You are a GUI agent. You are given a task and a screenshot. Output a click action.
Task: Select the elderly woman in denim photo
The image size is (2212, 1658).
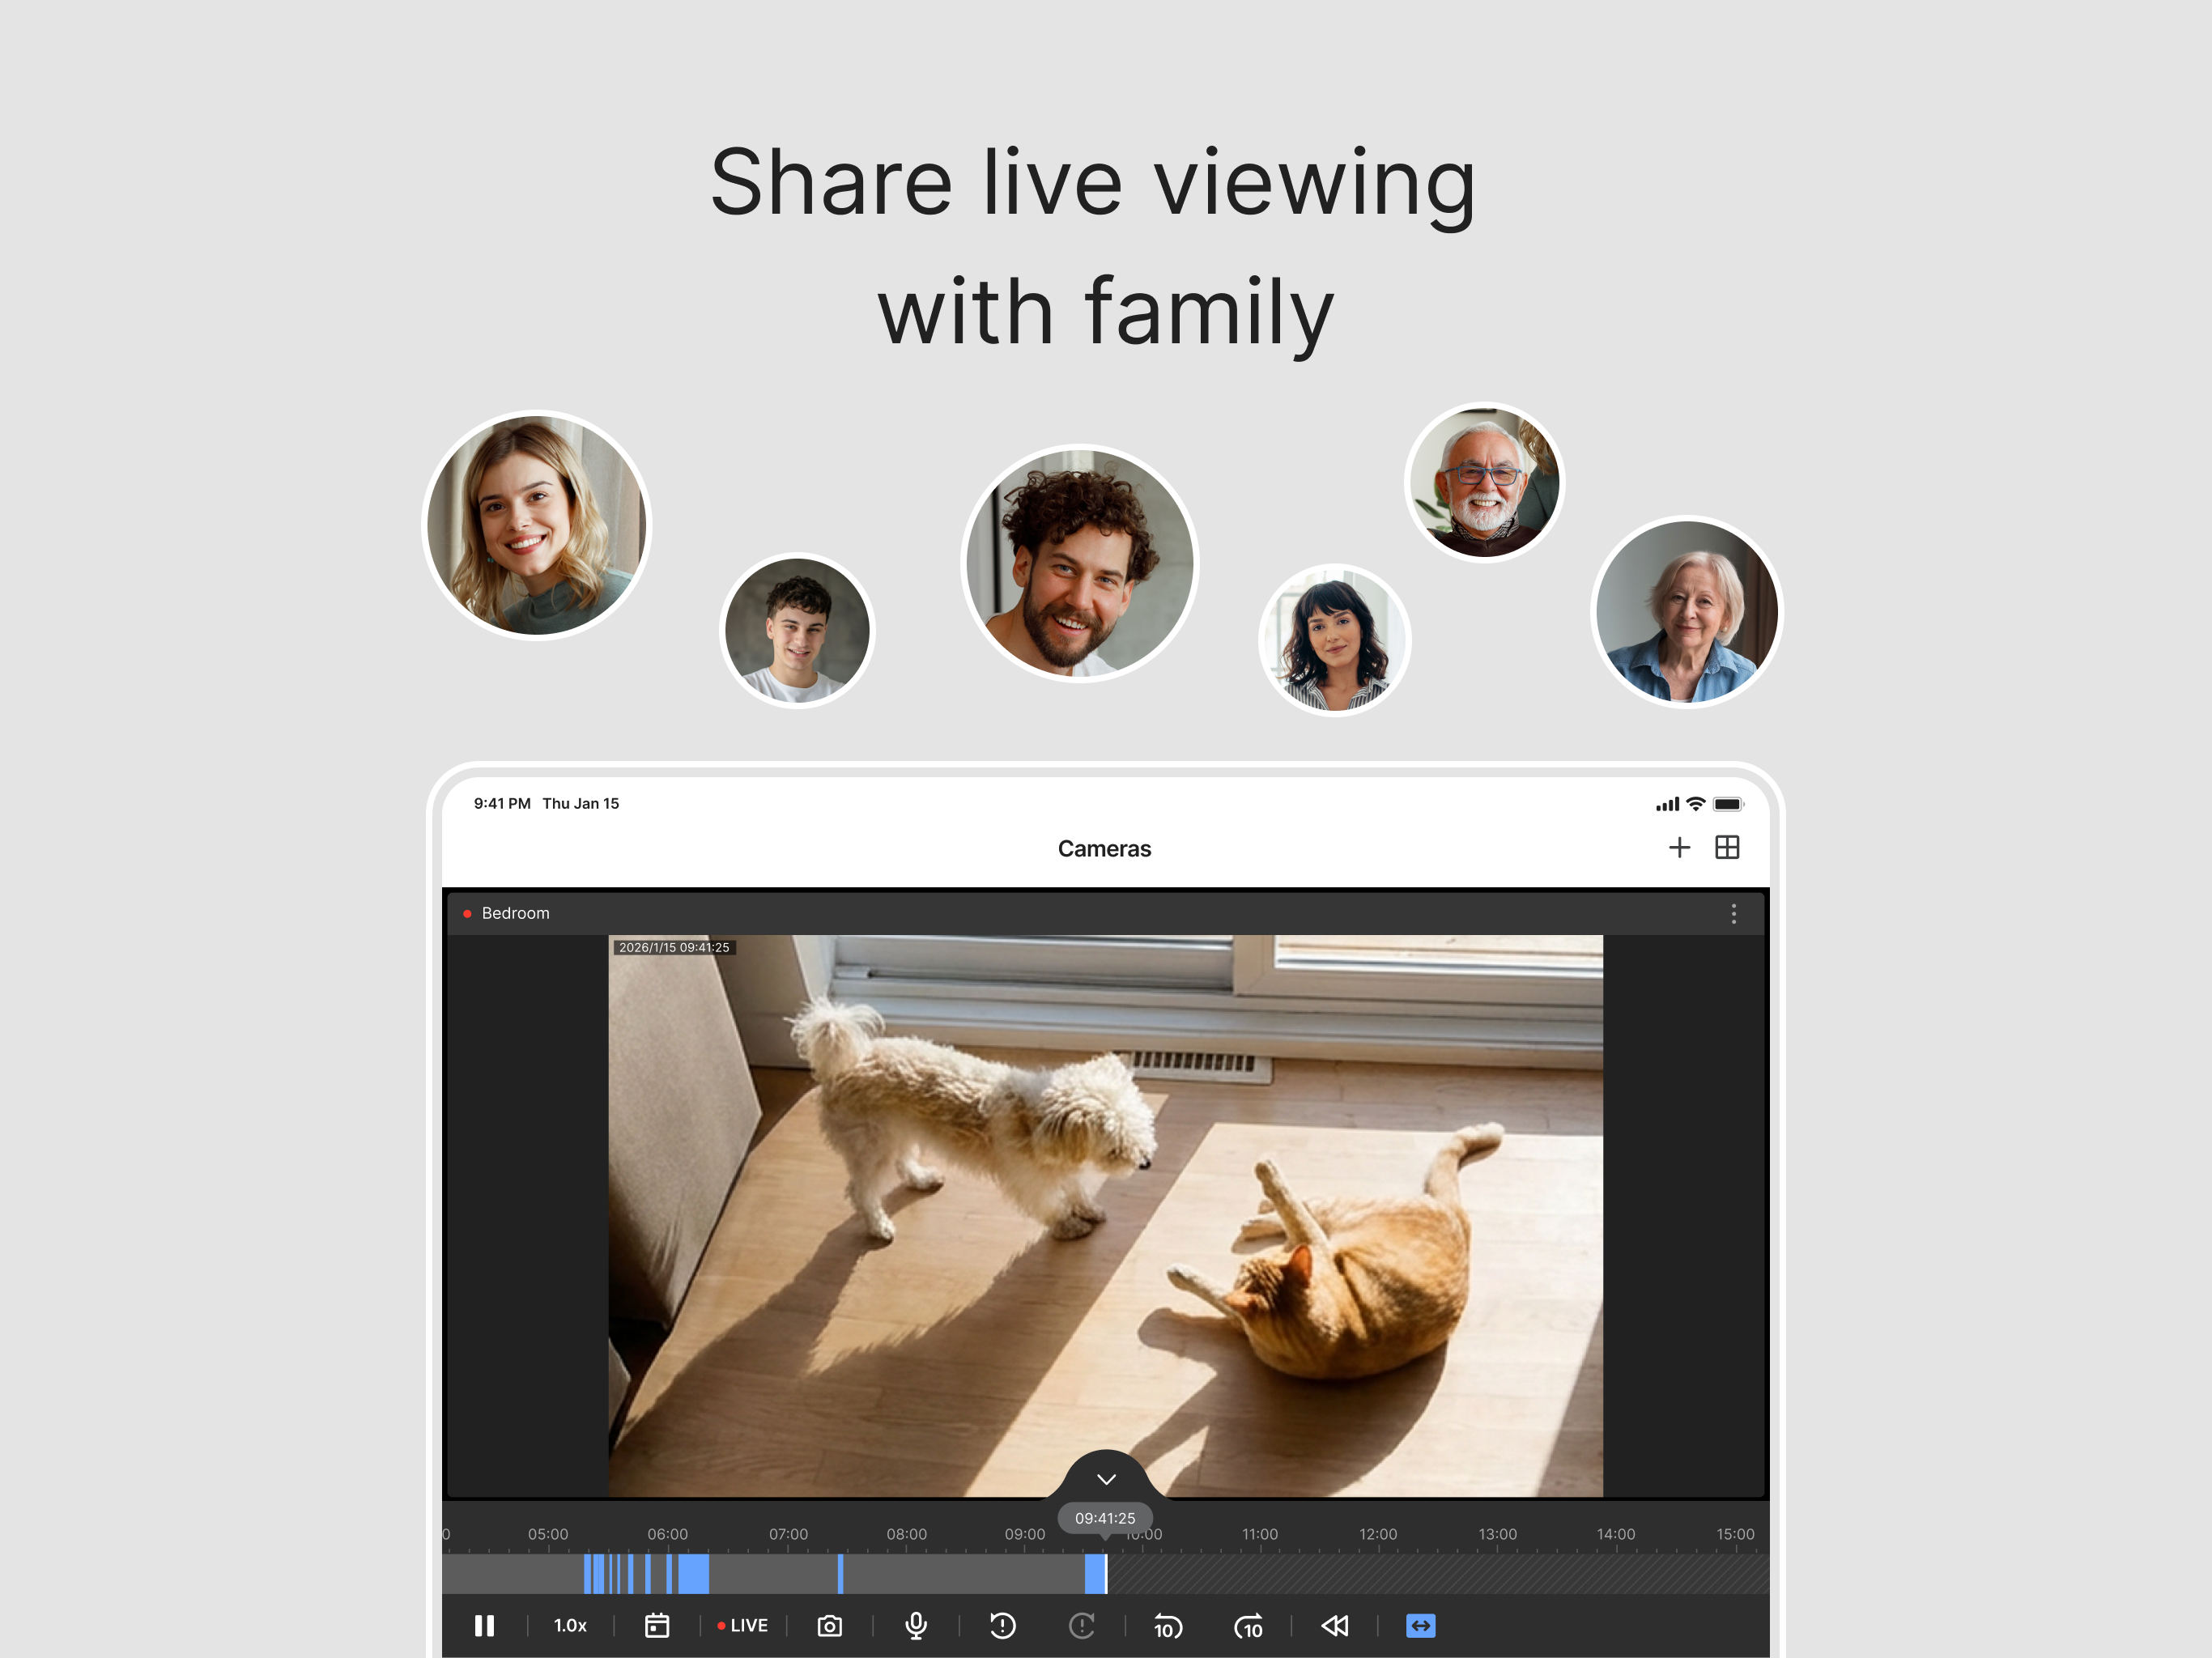pos(1688,612)
